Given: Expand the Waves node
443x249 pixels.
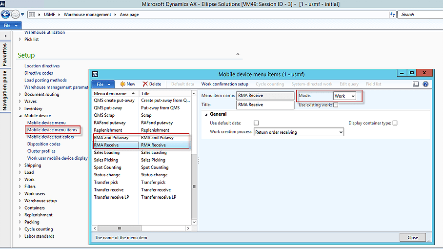Looking at the screenshot, I should [x=20, y=101].
